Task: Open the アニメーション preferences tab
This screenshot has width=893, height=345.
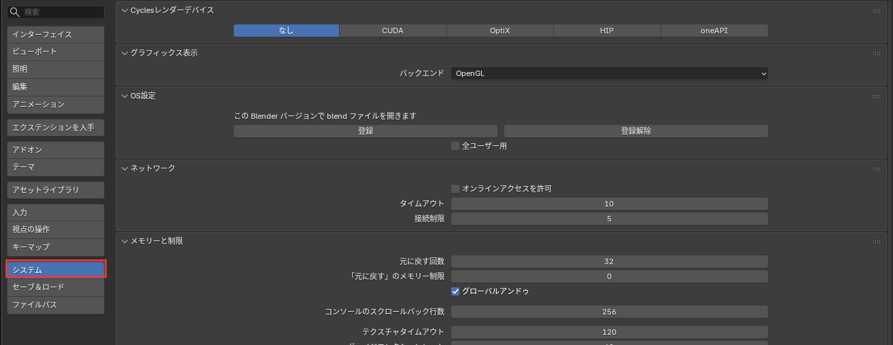Action: click(x=56, y=105)
